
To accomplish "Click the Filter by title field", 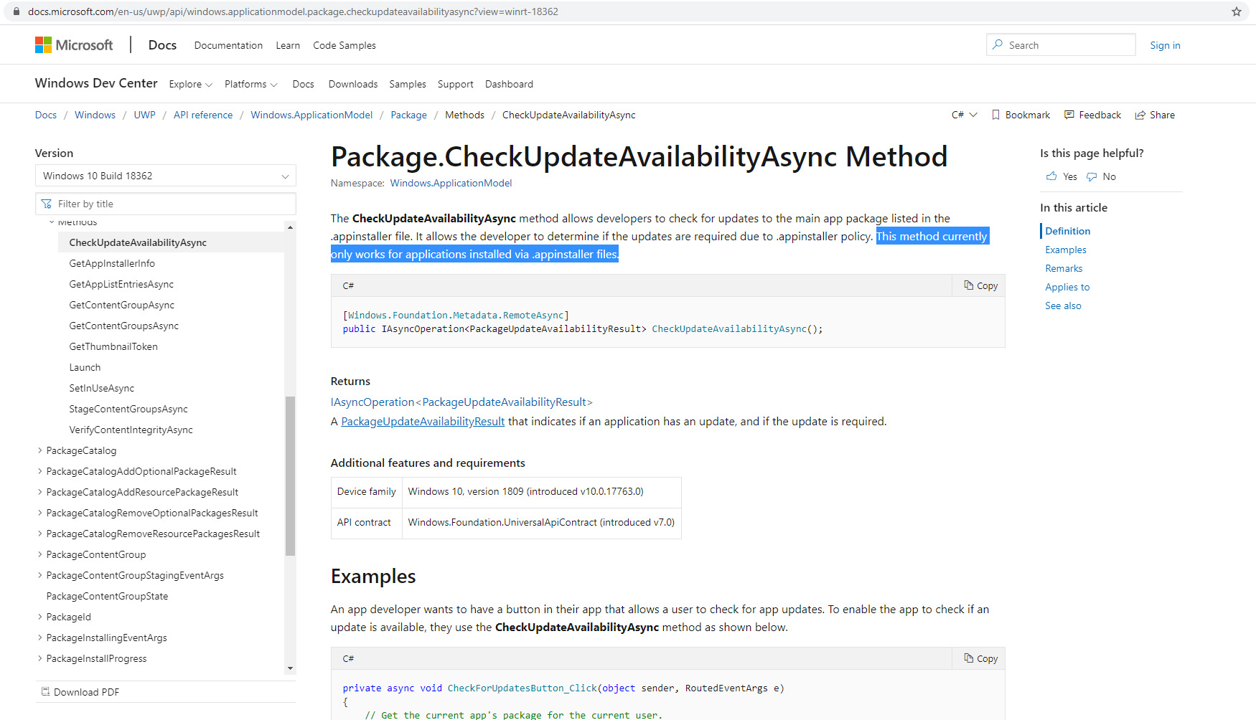I will point(165,204).
